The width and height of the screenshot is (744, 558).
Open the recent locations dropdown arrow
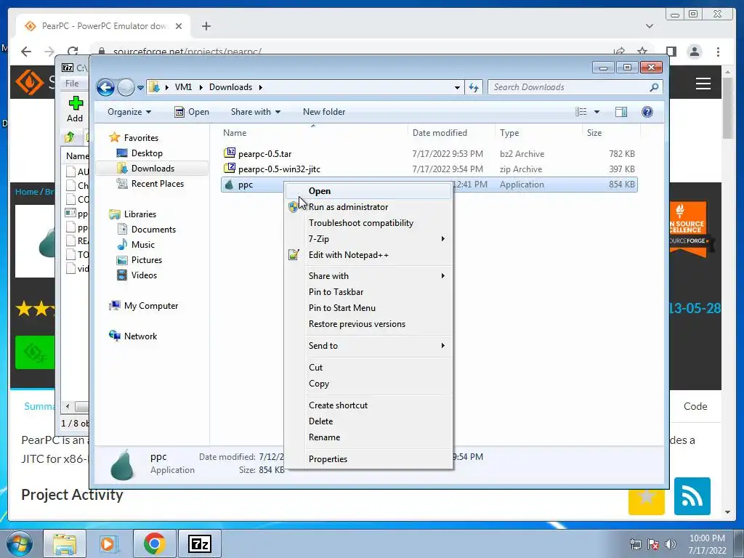click(x=140, y=87)
